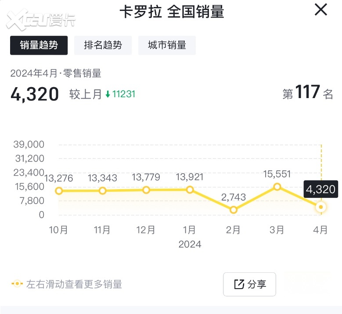Choose the January data point 13,921

190,190
